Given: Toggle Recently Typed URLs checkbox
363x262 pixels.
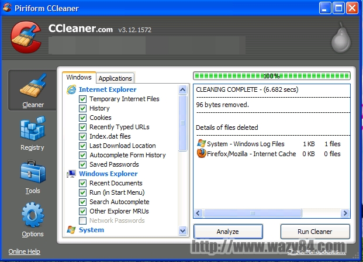Looking at the screenshot, I should 82,127.
